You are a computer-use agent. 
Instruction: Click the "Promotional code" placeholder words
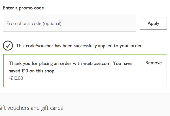click(24, 23)
